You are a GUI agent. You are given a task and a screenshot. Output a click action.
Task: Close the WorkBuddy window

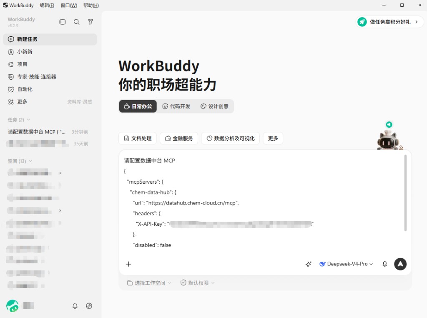(420, 5)
